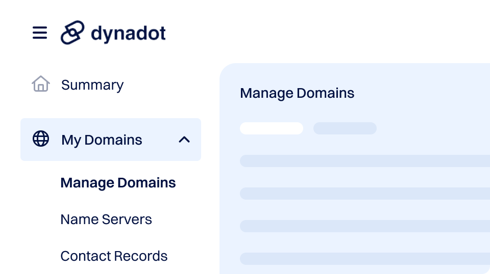Open the Contact Records submenu item
This screenshot has height=274, width=490.
click(114, 256)
